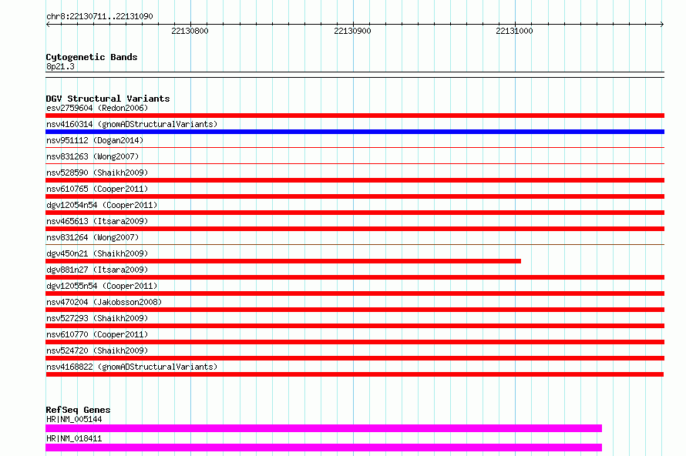The image size is (686, 456).
Task: Click the blue bar for nsv4160314
Action: pyautogui.click(x=355, y=132)
